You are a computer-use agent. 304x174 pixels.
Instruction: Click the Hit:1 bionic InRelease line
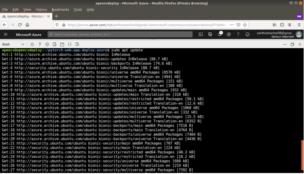(66, 55)
